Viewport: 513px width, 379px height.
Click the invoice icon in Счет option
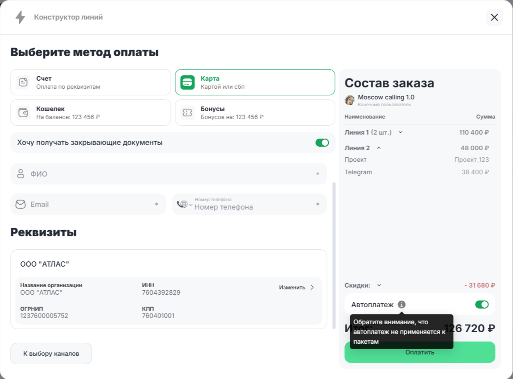23,82
